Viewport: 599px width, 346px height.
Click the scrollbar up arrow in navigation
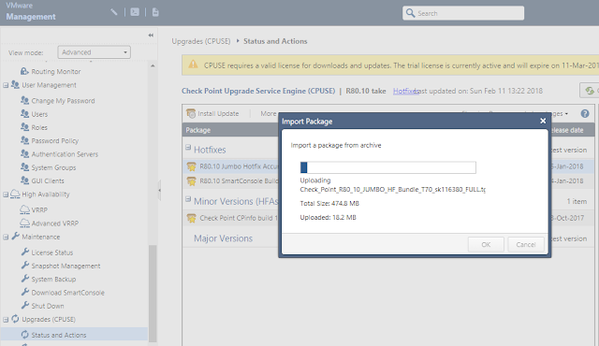153,66
